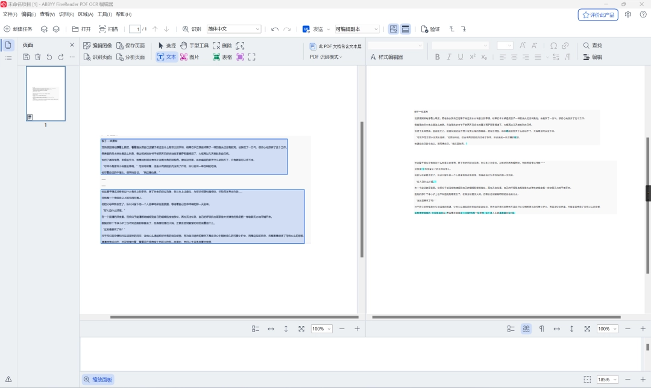Click the rotate right icon in the 页面 panel
Viewport: 651px width, 388px height.
coord(61,57)
